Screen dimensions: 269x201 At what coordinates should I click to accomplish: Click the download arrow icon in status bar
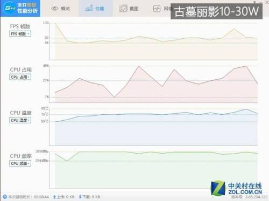80,197
